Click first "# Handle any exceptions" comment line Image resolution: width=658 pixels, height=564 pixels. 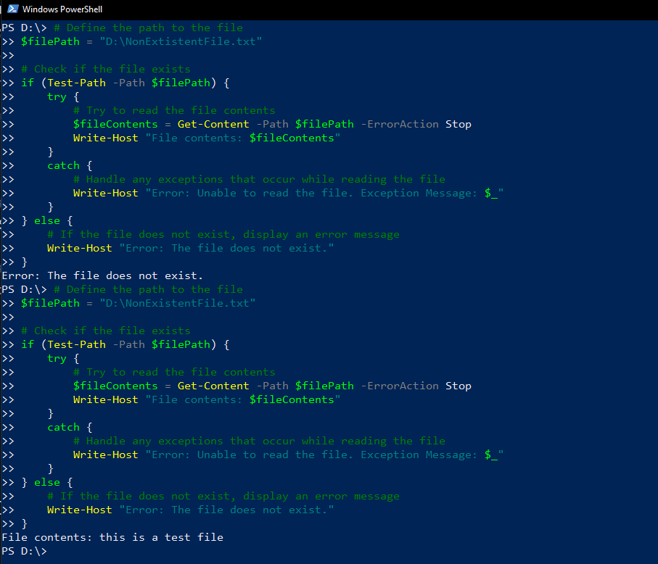(259, 180)
